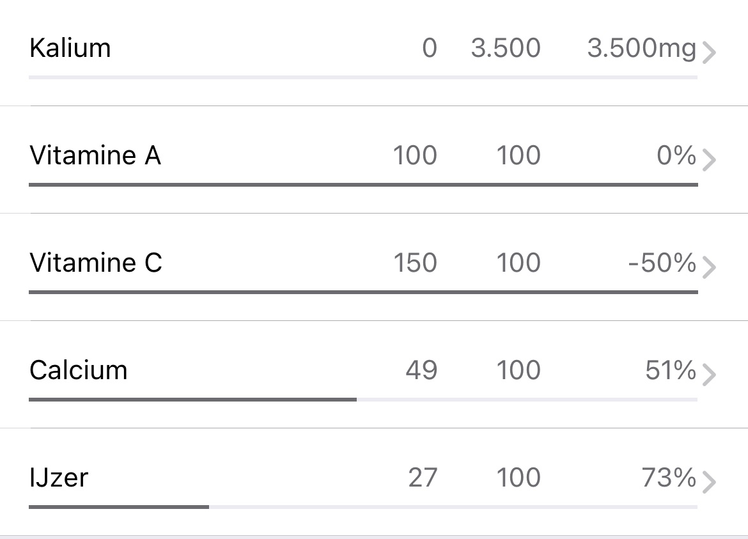Click the Calcium progress bar
The height and width of the screenshot is (539, 748).
click(x=363, y=400)
